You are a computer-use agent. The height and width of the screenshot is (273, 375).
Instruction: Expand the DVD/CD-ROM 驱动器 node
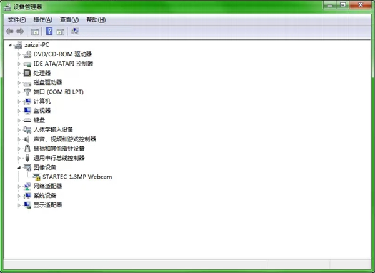[x=19, y=54]
